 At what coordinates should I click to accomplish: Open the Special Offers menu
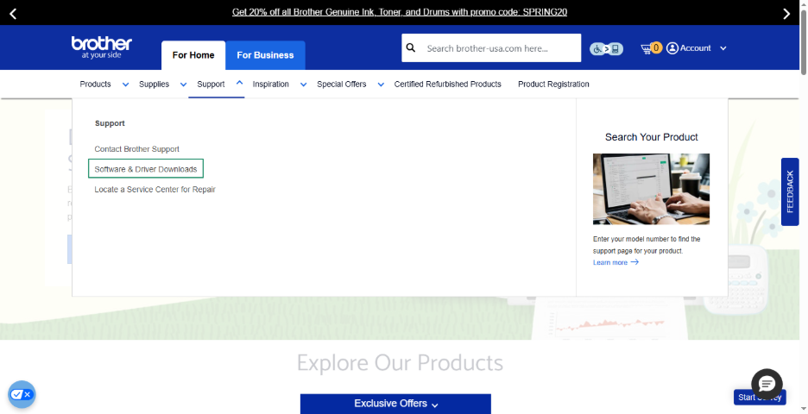(342, 84)
